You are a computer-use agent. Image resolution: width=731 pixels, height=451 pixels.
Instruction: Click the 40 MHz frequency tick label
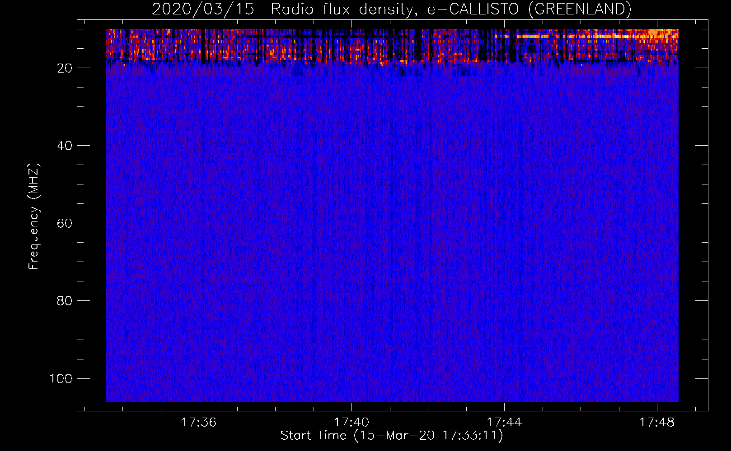65,146
